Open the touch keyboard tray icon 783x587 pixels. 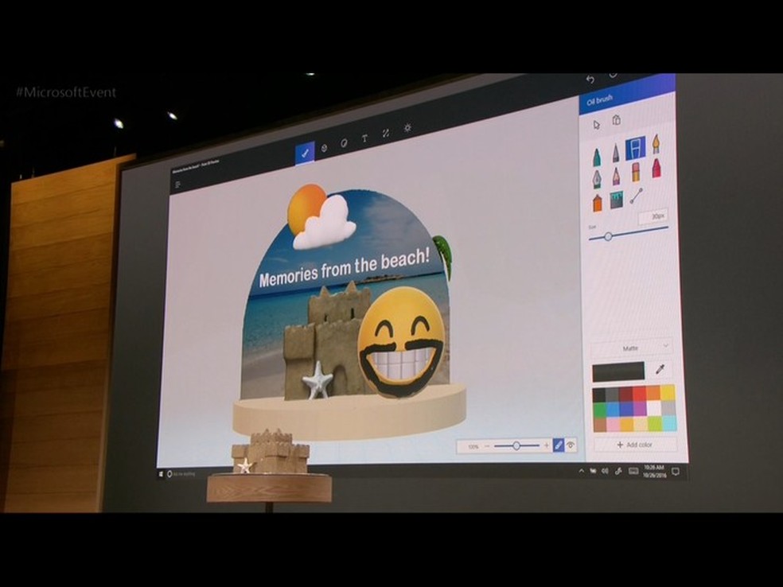click(x=633, y=471)
